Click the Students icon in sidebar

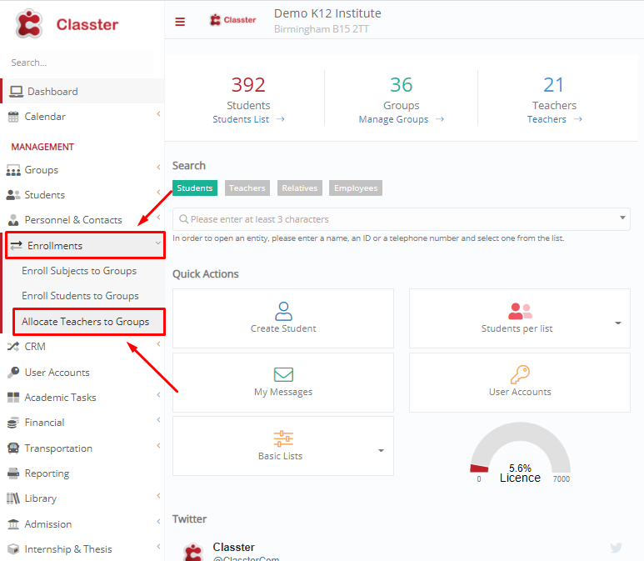(13, 195)
